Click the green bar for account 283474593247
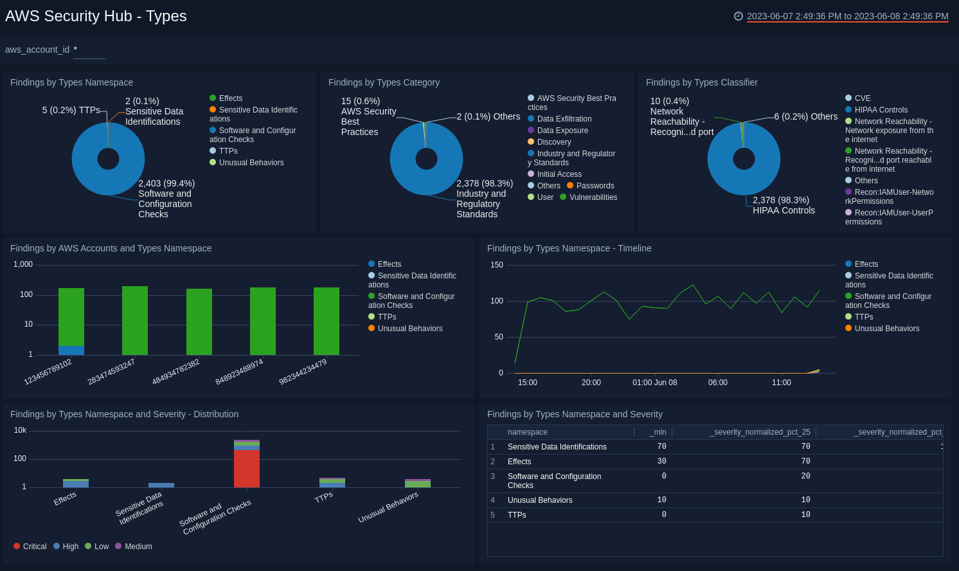Screen dimensions: 959x571 (x=135, y=320)
